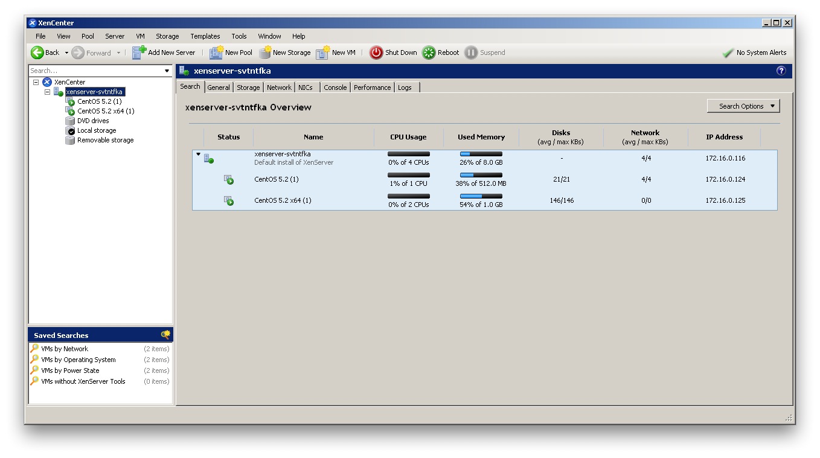This screenshot has width=820, height=458.
Task: Collapse the server row triangle in overview table
Action: [198, 154]
